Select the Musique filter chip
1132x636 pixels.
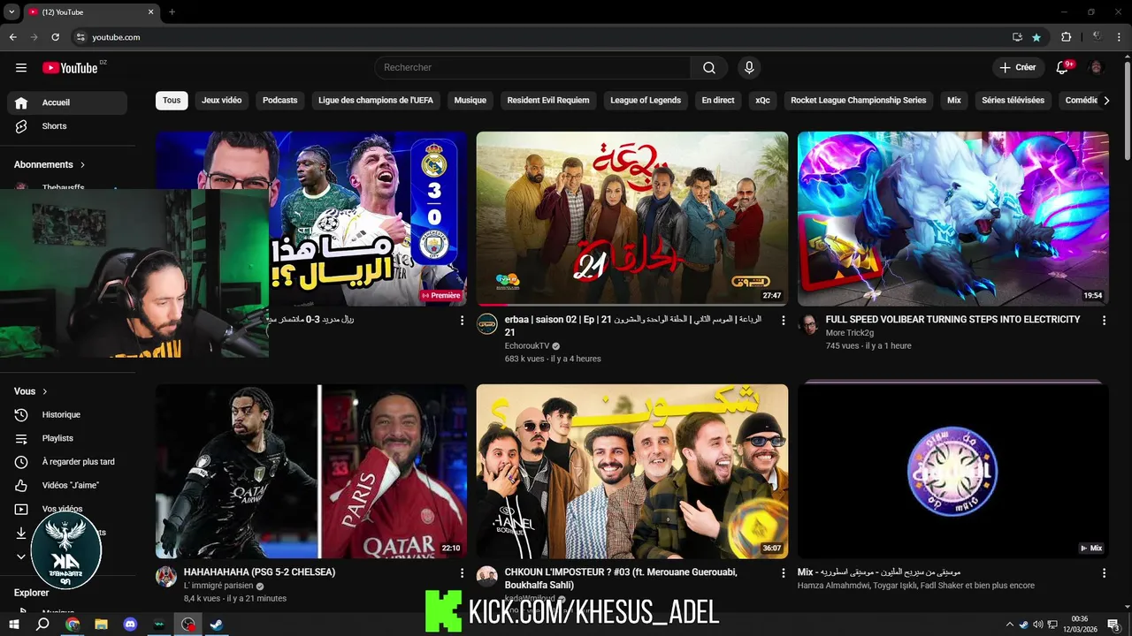coord(470,101)
